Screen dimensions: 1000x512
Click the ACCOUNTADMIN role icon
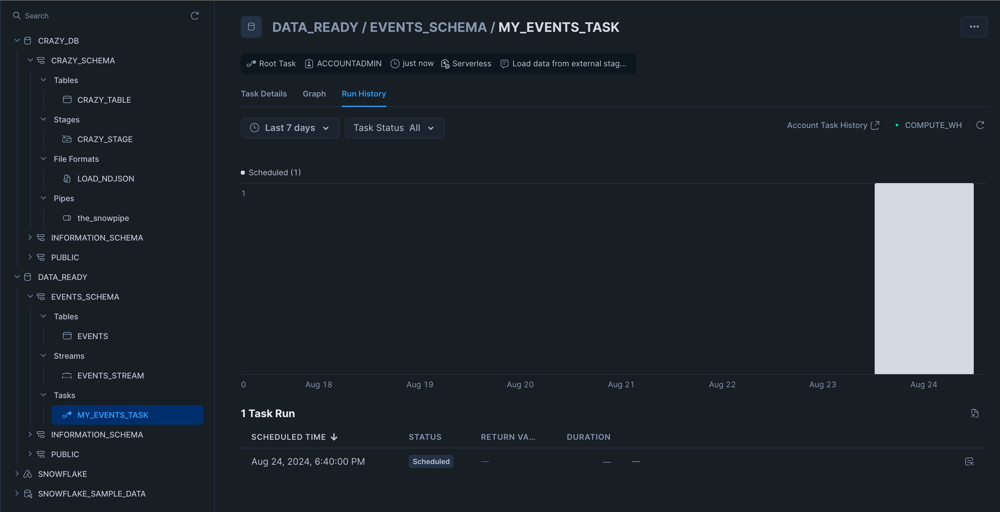click(309, 63)
